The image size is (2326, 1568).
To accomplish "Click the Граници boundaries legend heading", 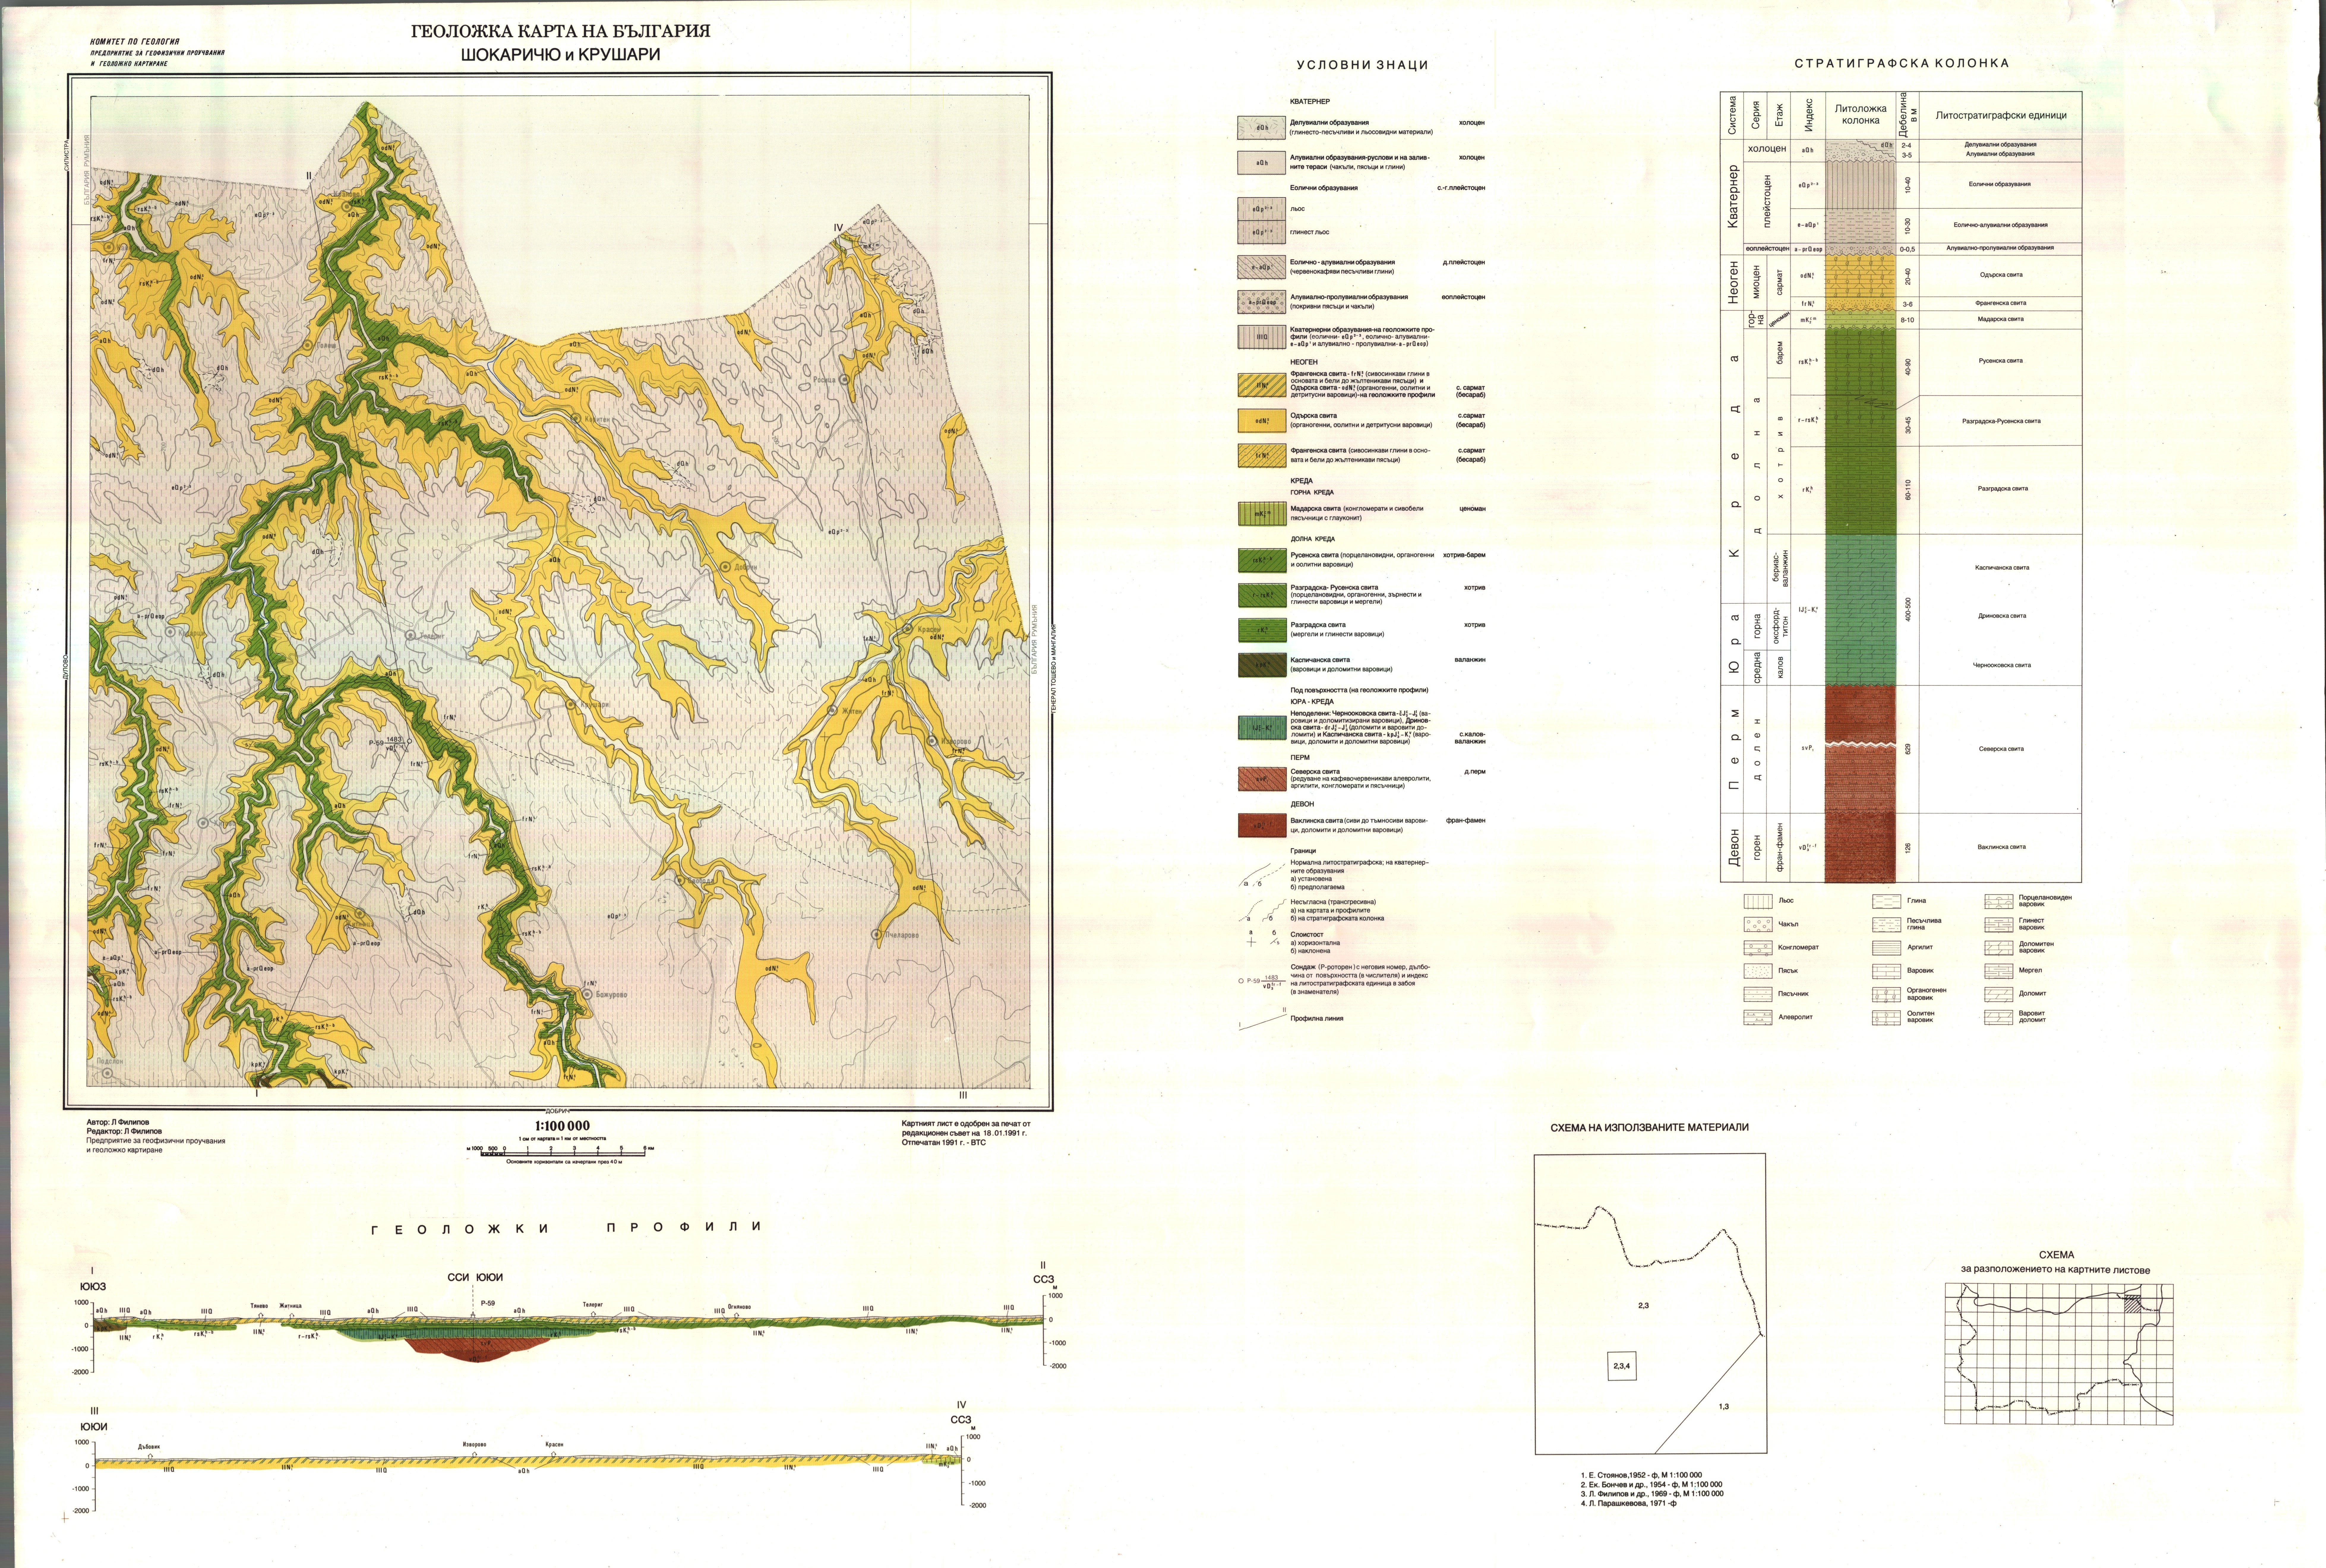I will pos(1303,851).
